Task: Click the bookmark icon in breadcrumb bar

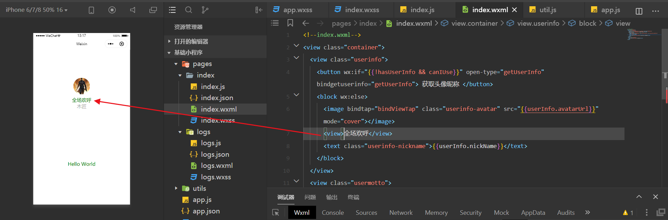Action: 290,23
